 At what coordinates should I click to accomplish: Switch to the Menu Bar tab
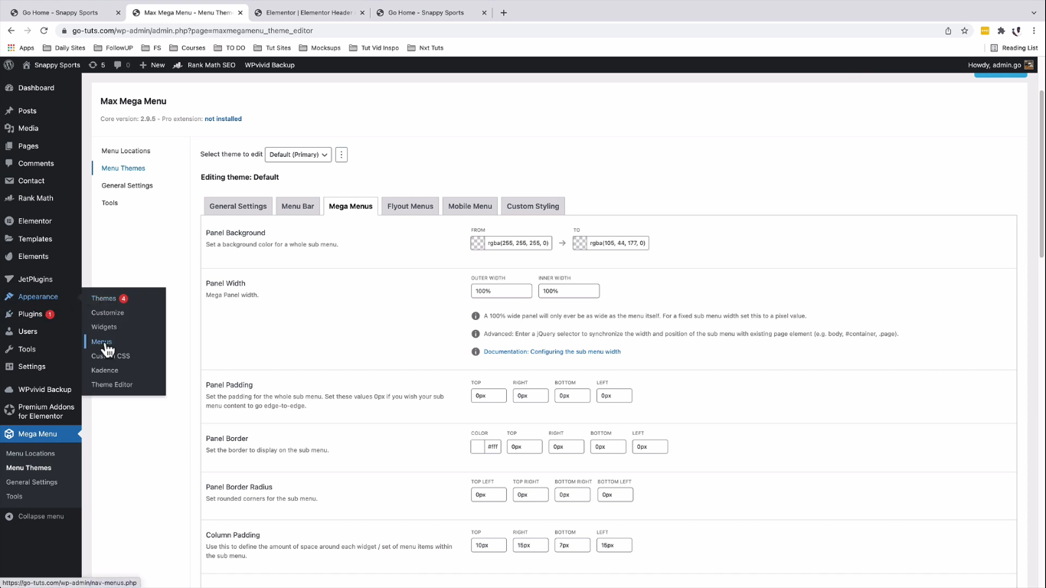(x=298, y=206)
